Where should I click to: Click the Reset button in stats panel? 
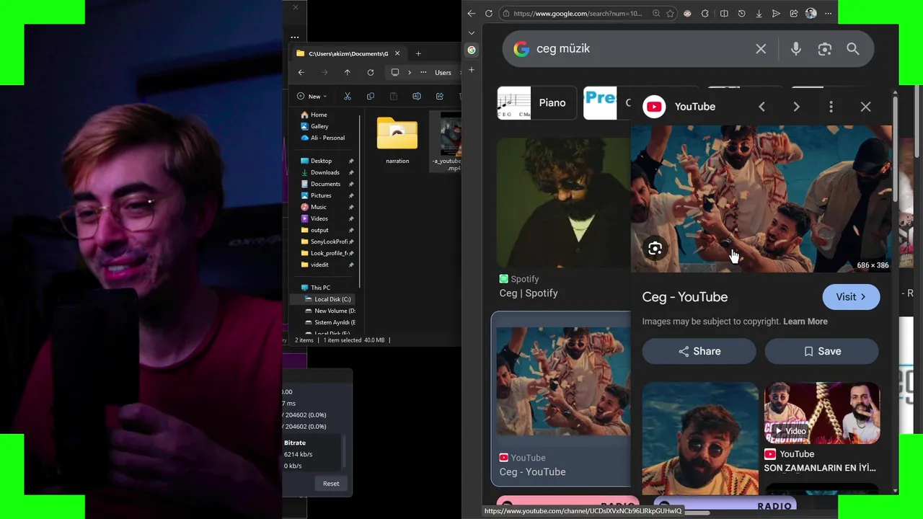click(331, 484)
